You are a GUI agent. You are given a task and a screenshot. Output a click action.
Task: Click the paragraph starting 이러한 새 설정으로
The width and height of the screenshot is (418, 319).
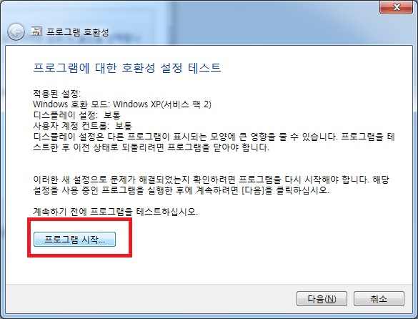pos(211,185)
